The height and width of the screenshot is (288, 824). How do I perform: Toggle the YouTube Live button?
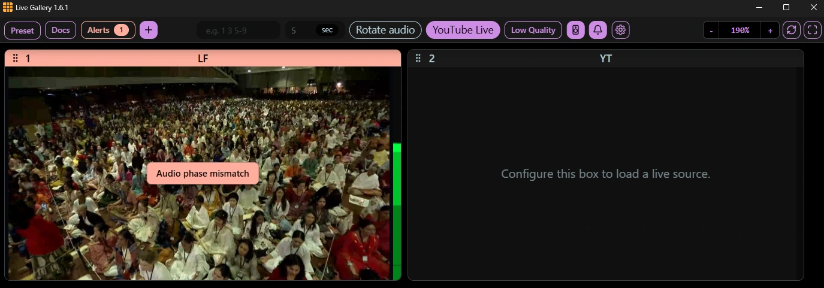click(x=463, y=30)
